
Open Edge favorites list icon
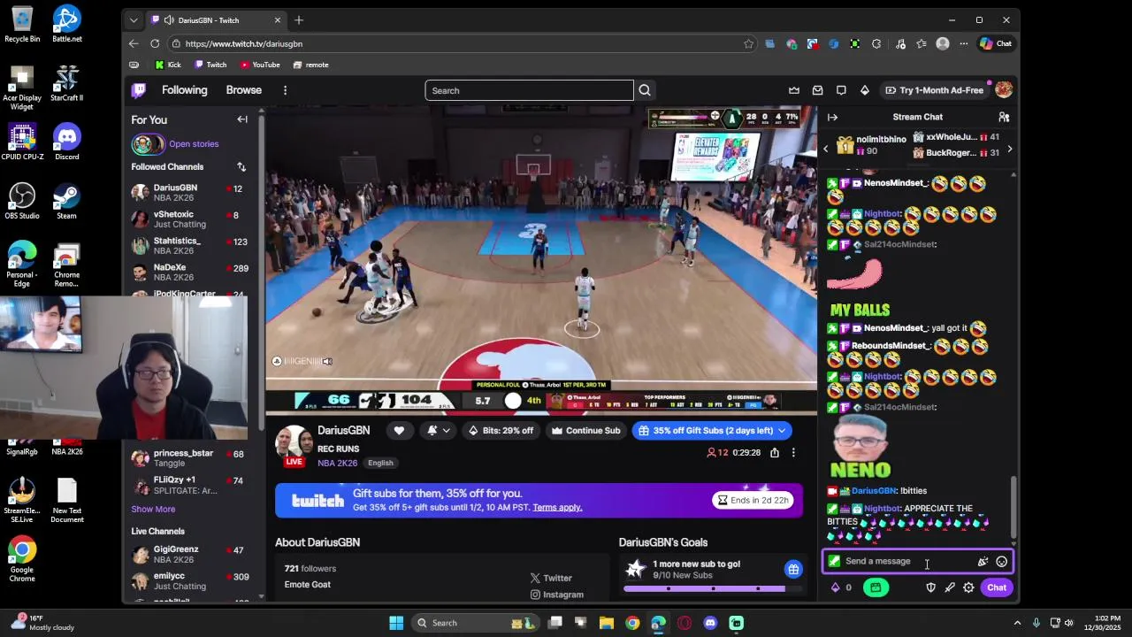pyautogui.click(x=922, y=43)
